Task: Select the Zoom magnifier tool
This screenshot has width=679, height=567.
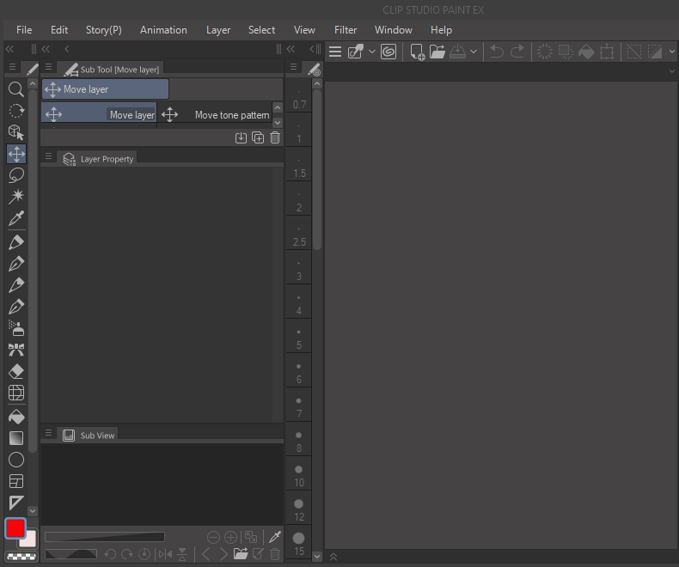Action: coord(15,88)
